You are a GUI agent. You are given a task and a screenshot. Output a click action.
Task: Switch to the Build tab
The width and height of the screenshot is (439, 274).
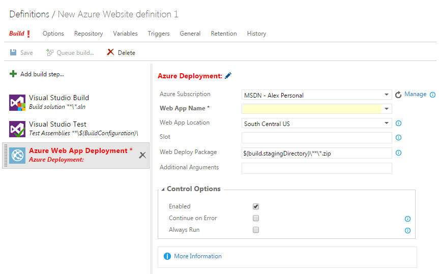click(17, 34)
